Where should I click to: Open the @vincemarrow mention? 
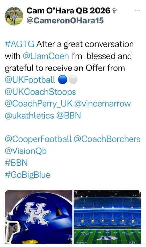tap(102, 104)
